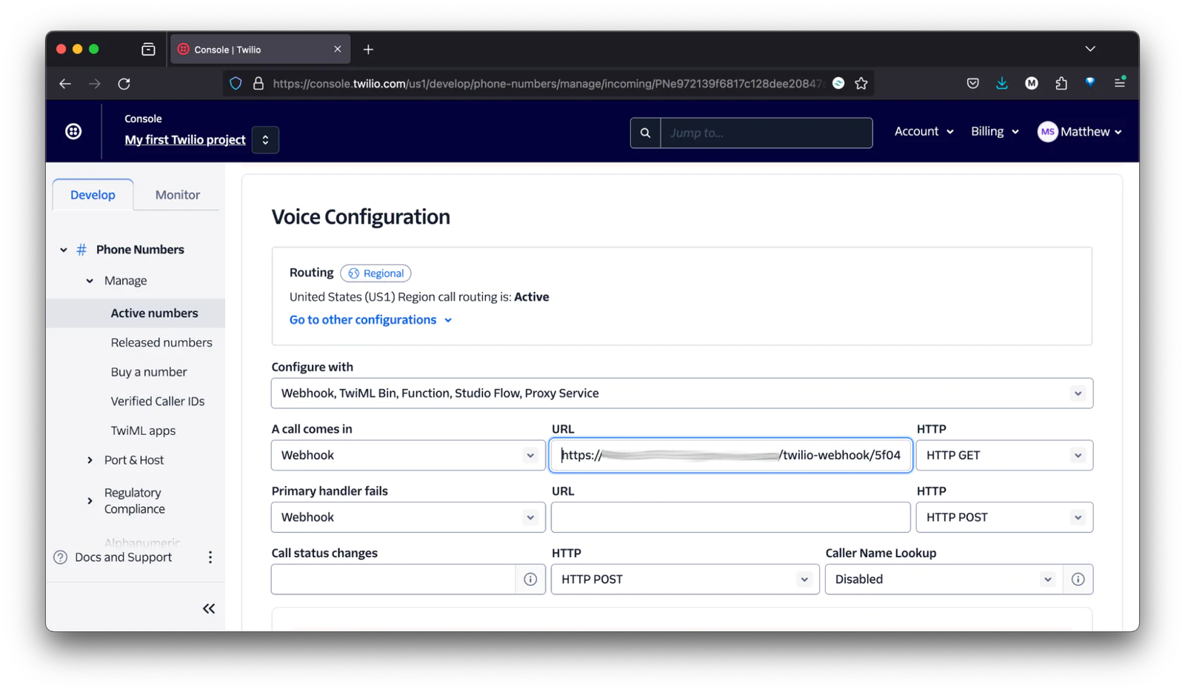This screenshot has width=1185, height=692.
Task: Open Verified Caller IDs page
Action: pyautogui.click(x=158, y=402)
